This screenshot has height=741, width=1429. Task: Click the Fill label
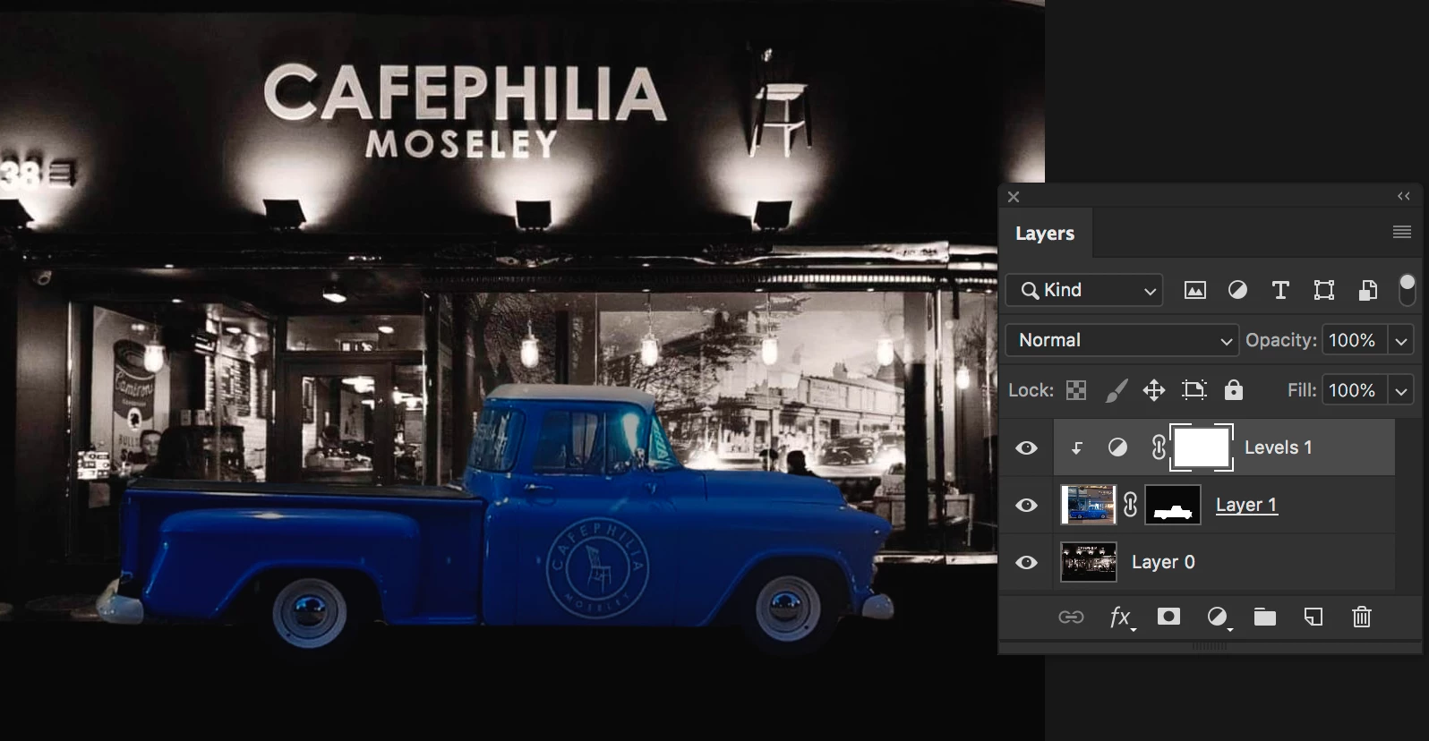tap(1301, 390)
